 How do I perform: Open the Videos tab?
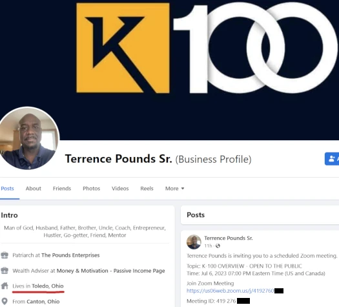pyautogui.click(x=120, y=189)
